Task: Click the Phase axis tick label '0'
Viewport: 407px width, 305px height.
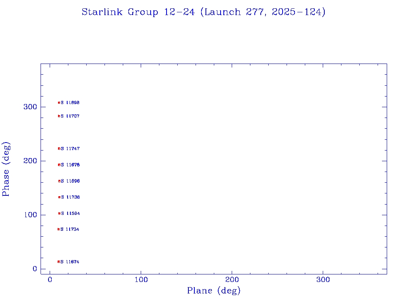Action: [x=35, y=269]
